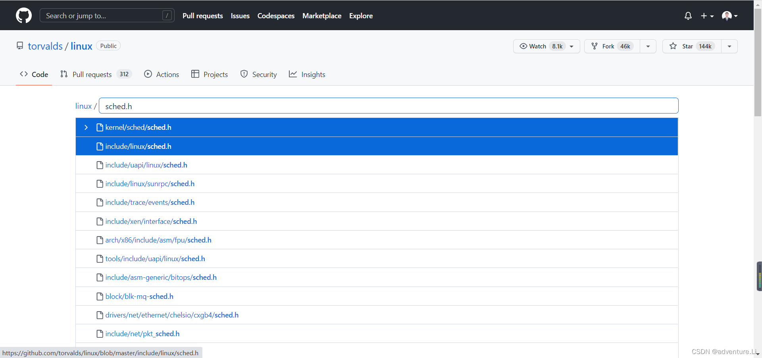Open tools/include/uapi/linux/sched.h result

(x=377, y=259)
